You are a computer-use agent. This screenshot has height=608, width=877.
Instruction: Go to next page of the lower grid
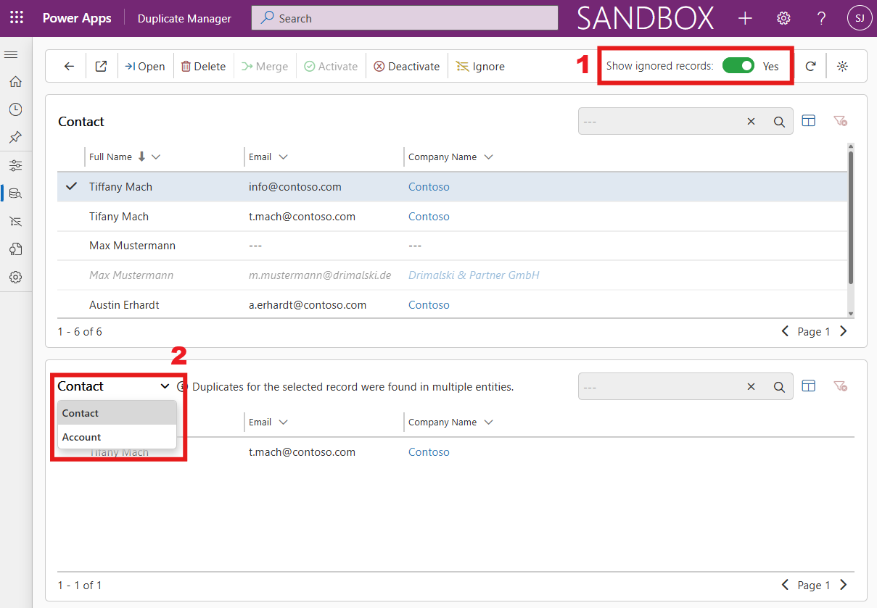(x=843, y=585)
